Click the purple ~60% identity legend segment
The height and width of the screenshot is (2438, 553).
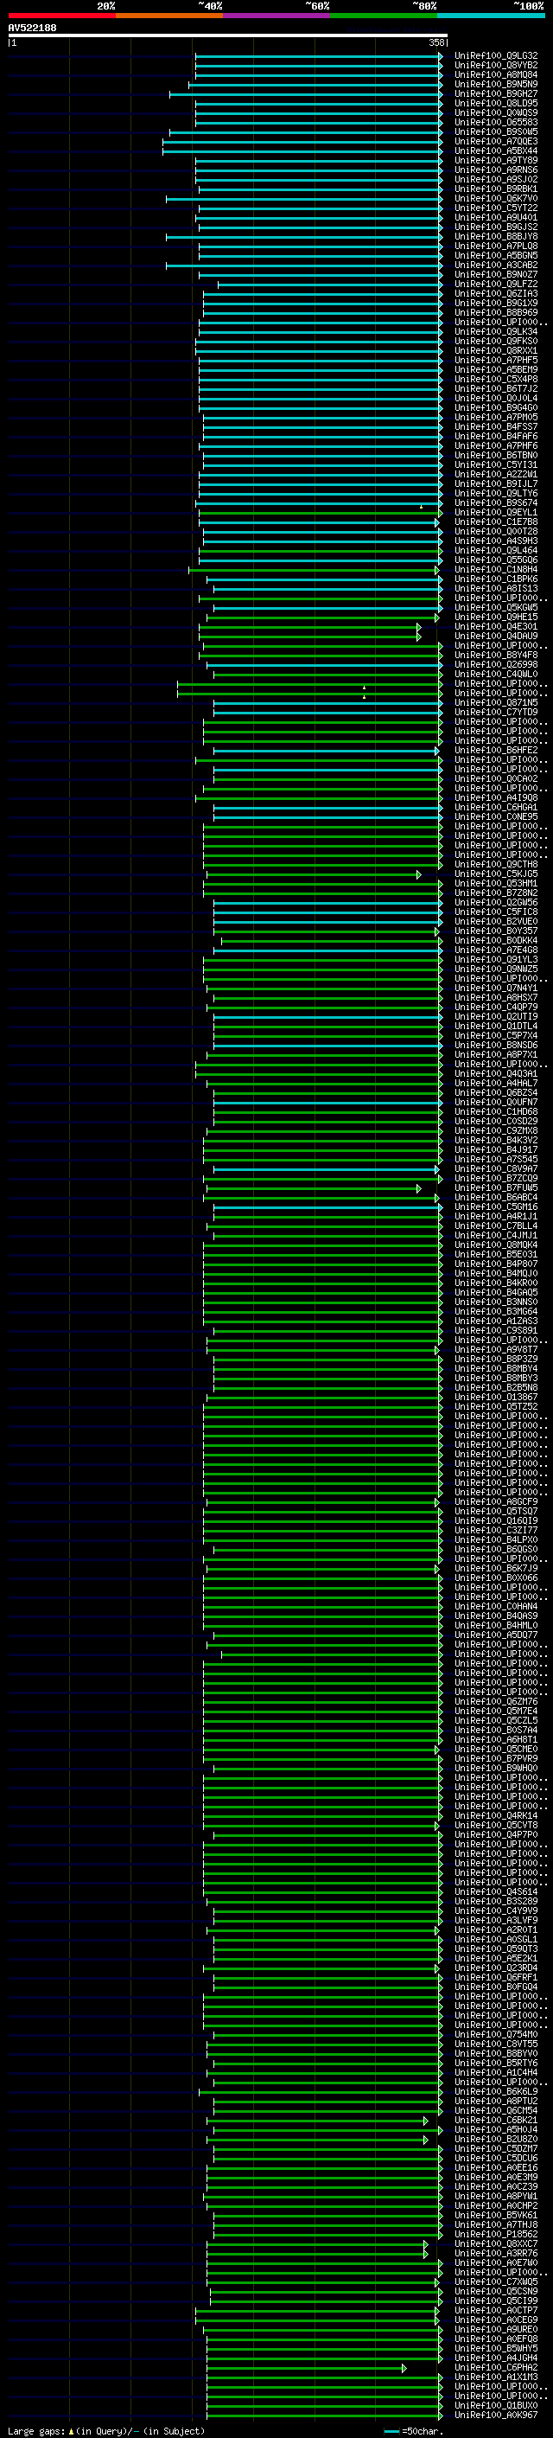pyautogui.click(x=277, y=16)
